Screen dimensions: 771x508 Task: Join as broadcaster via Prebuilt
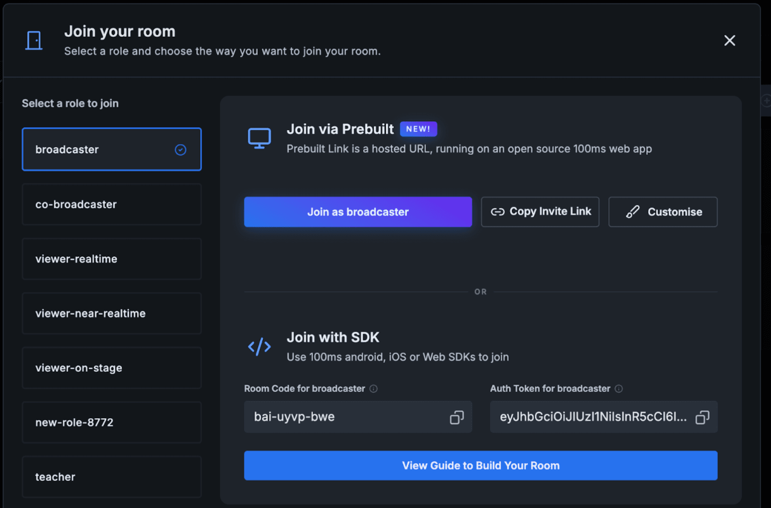click(x=358, y=212)
